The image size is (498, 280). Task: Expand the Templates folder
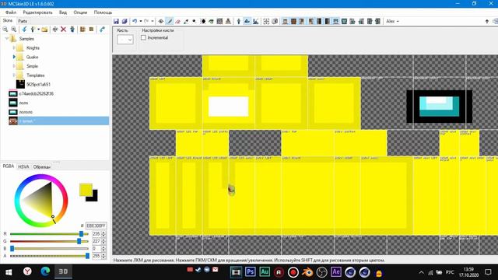pos(14,75)
